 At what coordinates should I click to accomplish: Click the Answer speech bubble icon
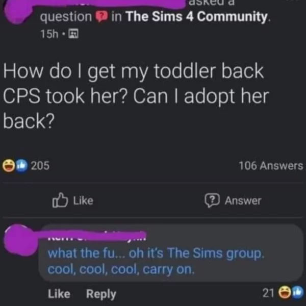212,200
